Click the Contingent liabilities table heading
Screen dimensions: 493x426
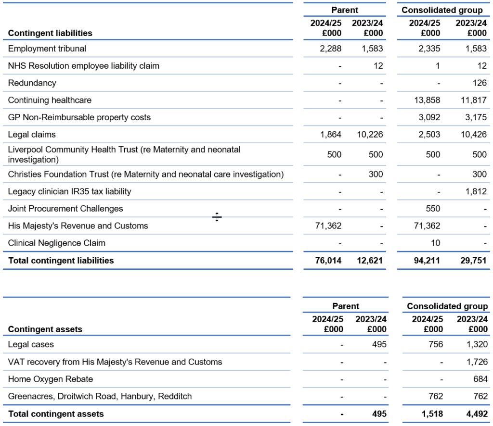coord(50,33)
